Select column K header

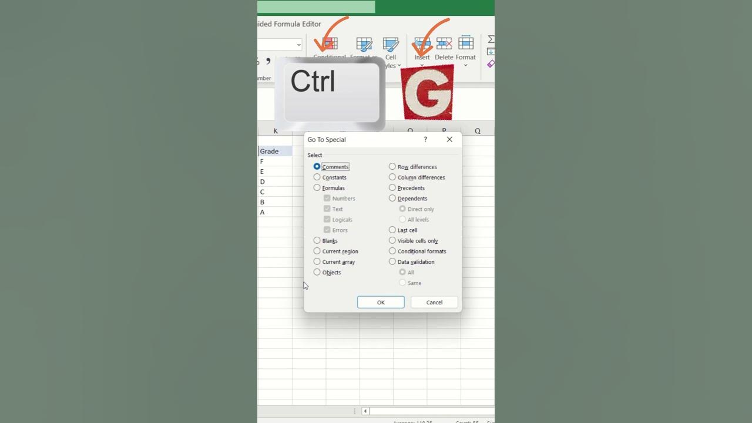click(x=276, y=131)
